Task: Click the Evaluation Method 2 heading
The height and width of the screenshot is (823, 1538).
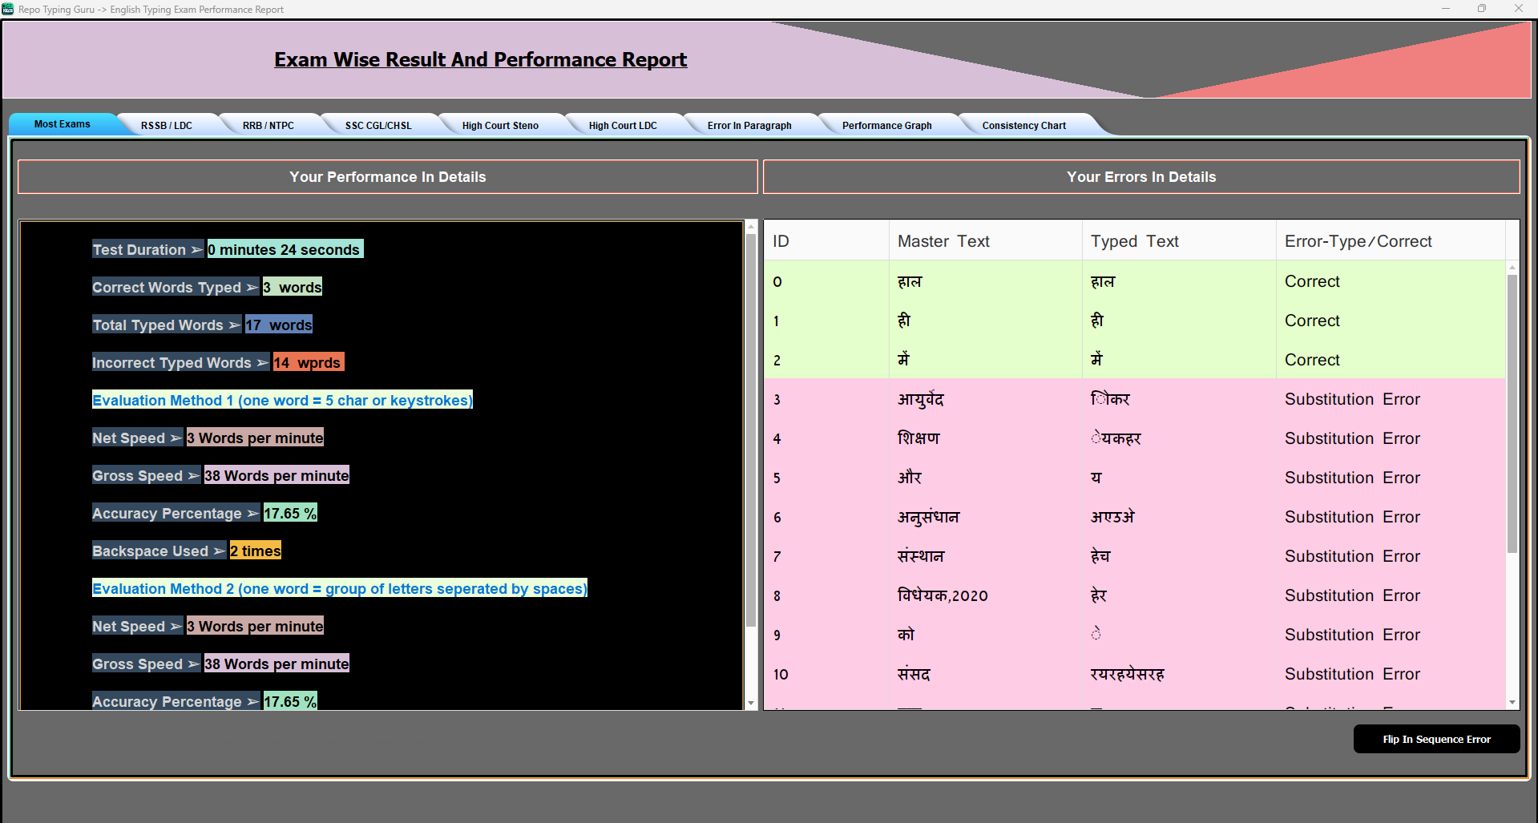Action: pyautogui.click(x=340, y=588)
